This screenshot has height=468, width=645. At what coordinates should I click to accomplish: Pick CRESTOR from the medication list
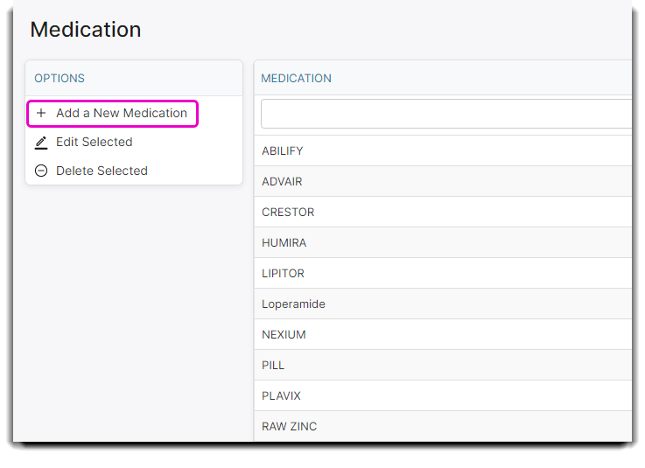click(x=288, y=213)
